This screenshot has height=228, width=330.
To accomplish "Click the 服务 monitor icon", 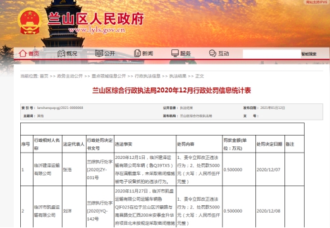I will tap(175, 53).
